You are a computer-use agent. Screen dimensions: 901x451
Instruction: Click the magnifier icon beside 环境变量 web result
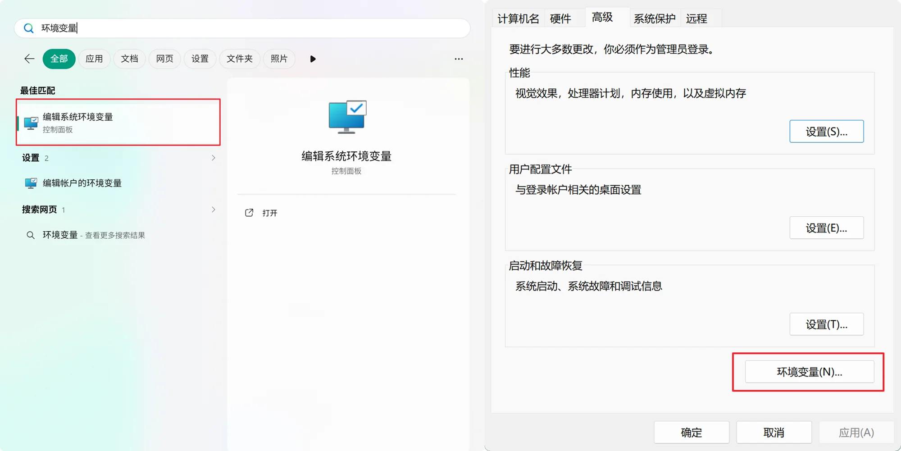pos(31,235)
